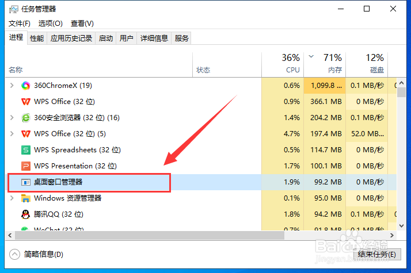This screenshot has width=411, height=273.
Task: Expand the WPS Office (32 位) (5) group
Action: click(12, 134)
